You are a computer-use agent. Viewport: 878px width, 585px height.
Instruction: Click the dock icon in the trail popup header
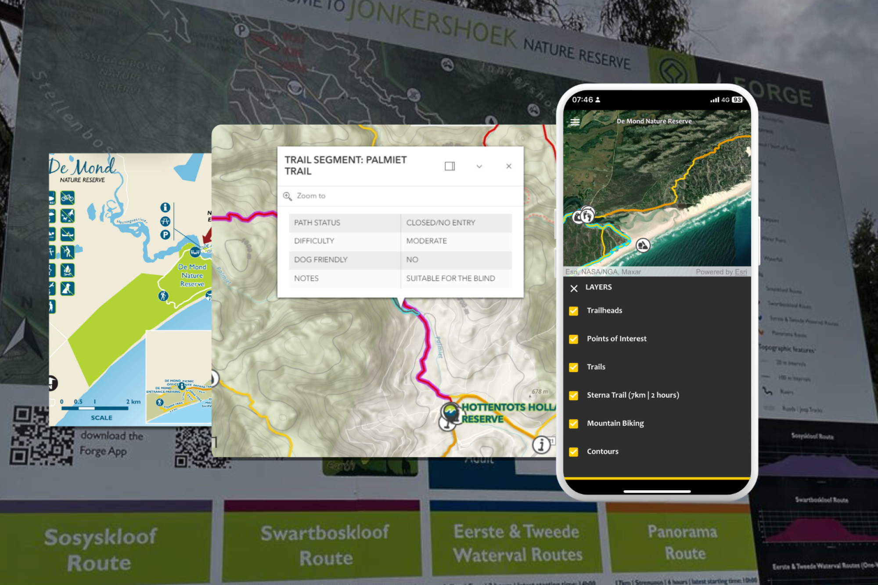tap(449, 166)
